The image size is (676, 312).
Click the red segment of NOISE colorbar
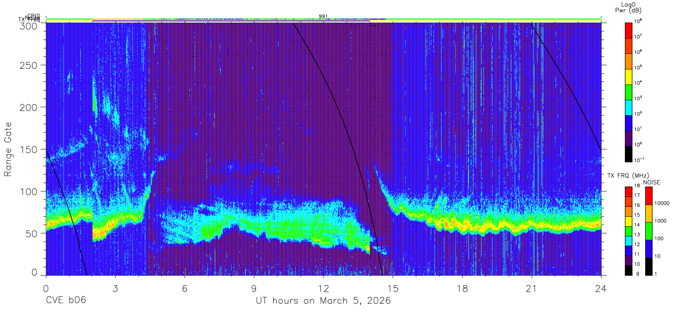pyautogui.click(x=648, y=196)
